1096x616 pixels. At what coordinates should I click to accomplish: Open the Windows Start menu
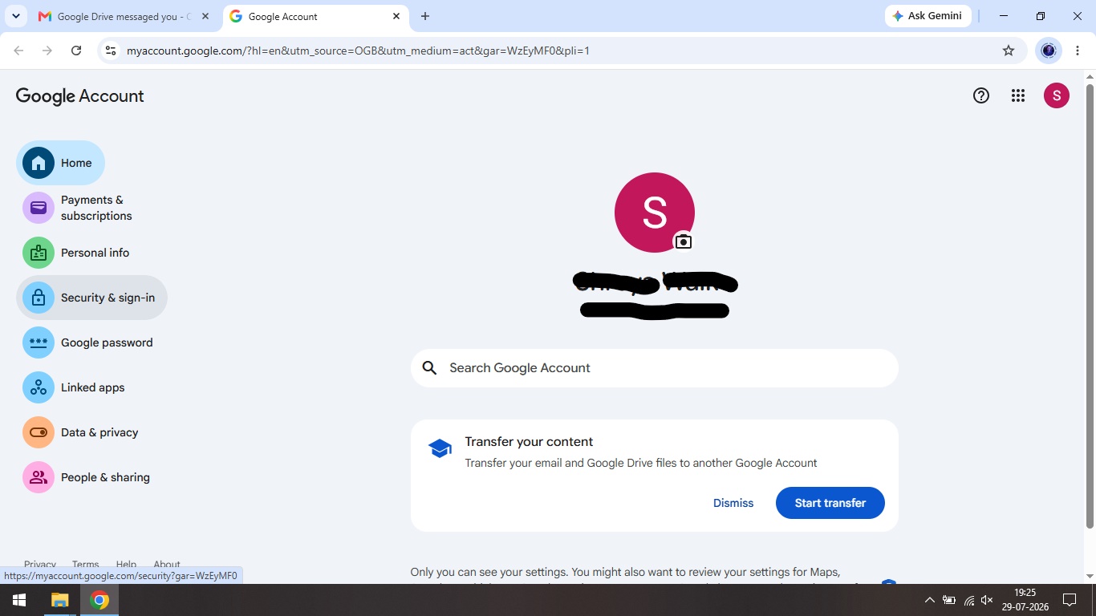coord(19,600)
